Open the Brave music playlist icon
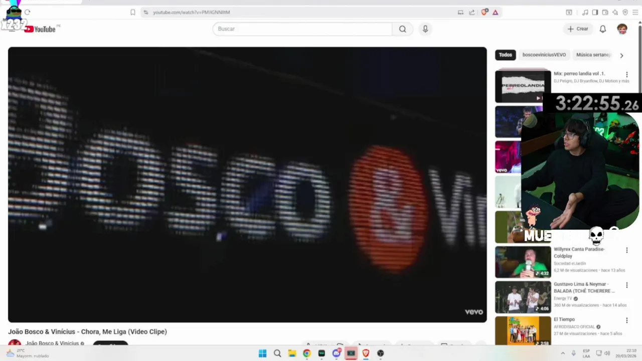The image size is (642, 361). coord(585,12)
